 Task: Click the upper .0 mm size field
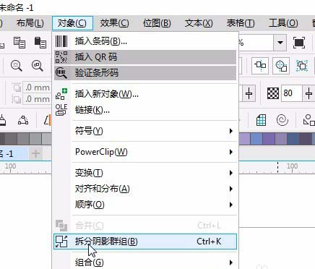click(x=36, y=87)
